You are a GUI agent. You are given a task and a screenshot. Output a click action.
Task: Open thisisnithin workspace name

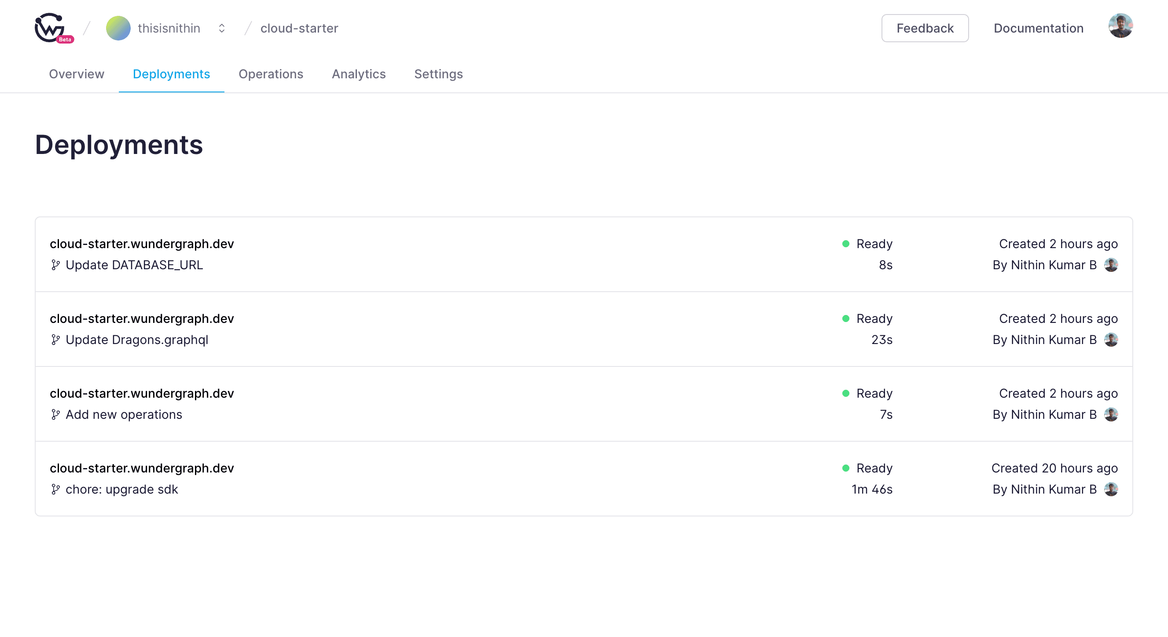click(169, 28)
